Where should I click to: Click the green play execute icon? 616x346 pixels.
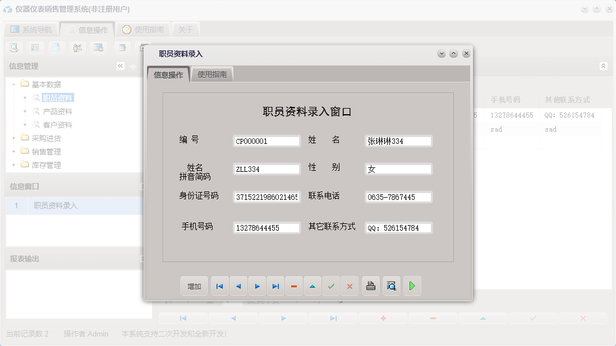(412, 286)
